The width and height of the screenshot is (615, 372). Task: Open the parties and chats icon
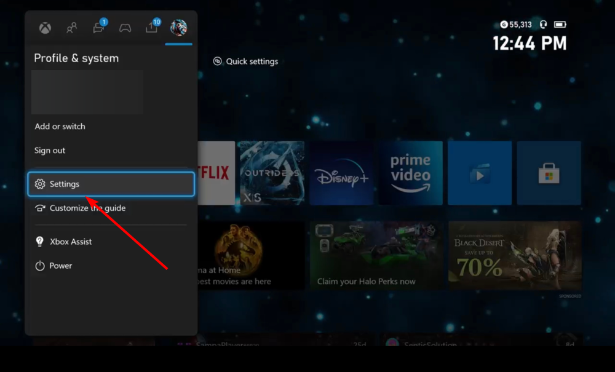point(125,27)
